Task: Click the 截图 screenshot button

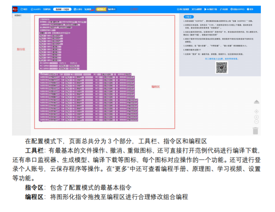Action: point(88,9)
